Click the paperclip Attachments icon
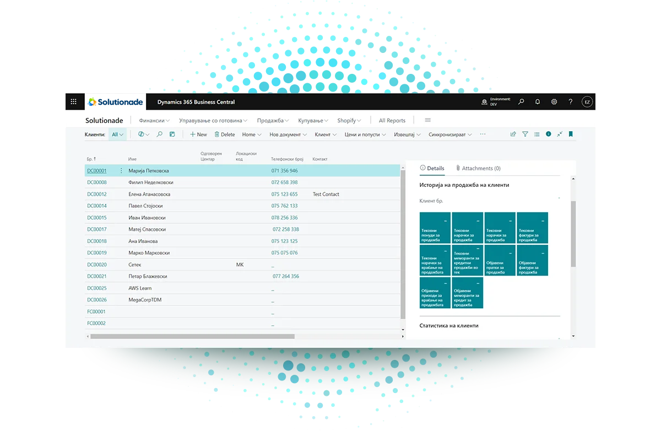The image size is (661, 441). 458,168
